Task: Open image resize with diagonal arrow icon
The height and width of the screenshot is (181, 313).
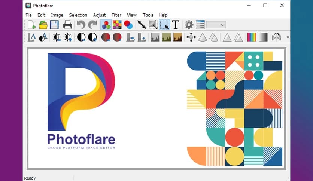Action: tap(142, 25)
